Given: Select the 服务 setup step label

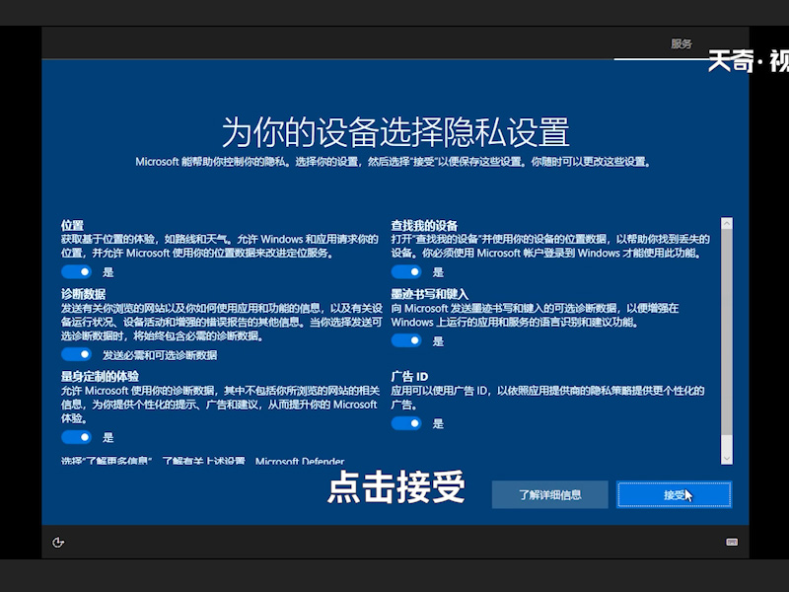Looking at the screenshot, I should click(680, 42).
